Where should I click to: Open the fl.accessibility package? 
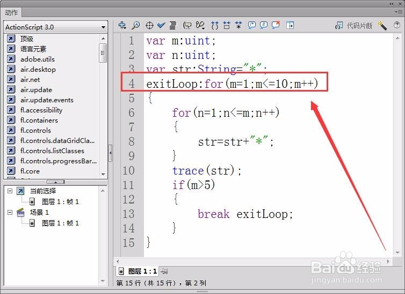41,110
